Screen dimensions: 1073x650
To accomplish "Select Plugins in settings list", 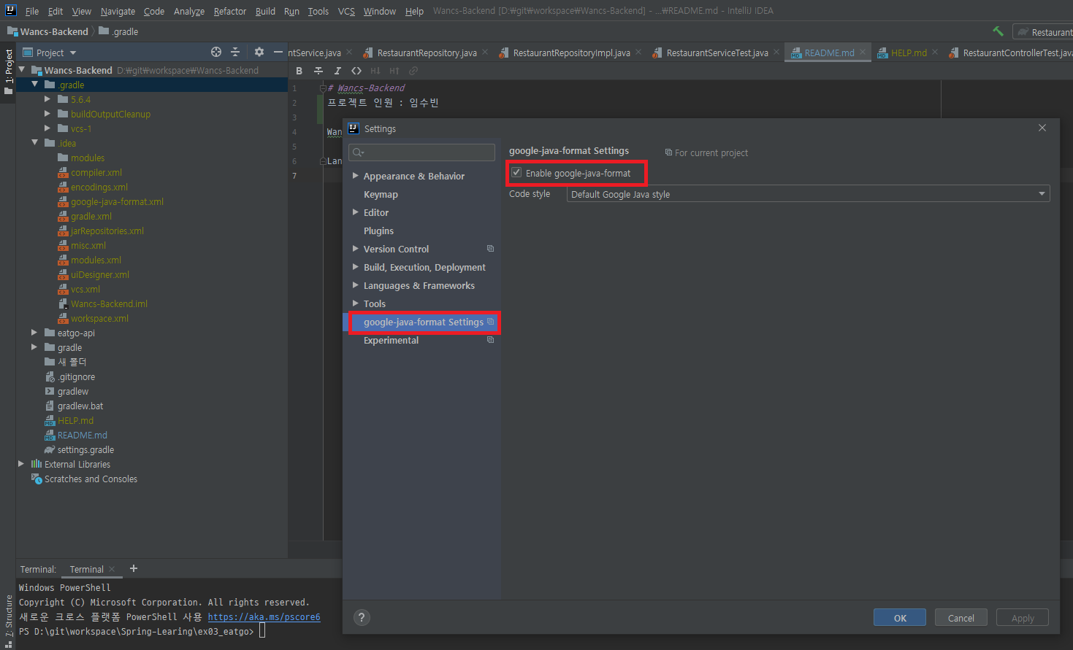I will (x=378, y=231).
